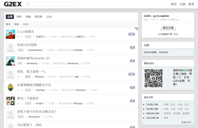Open 测试 node tag on 哈哈 topic
This screenshot has height=128, width=198.
(x=28, y=77)
